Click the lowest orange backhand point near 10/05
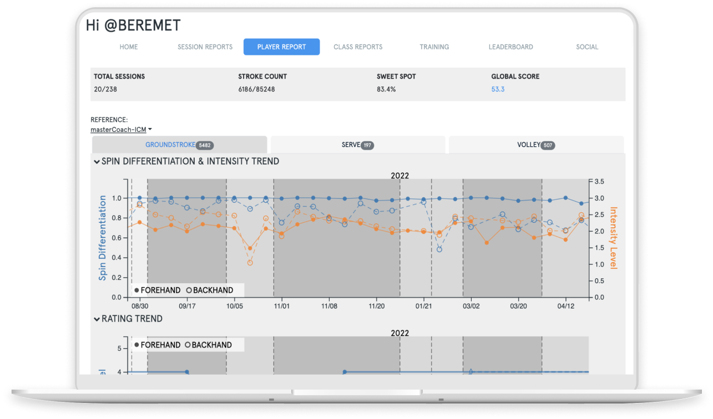The height and width of the screenshot is (419, 713). [250, 263]
